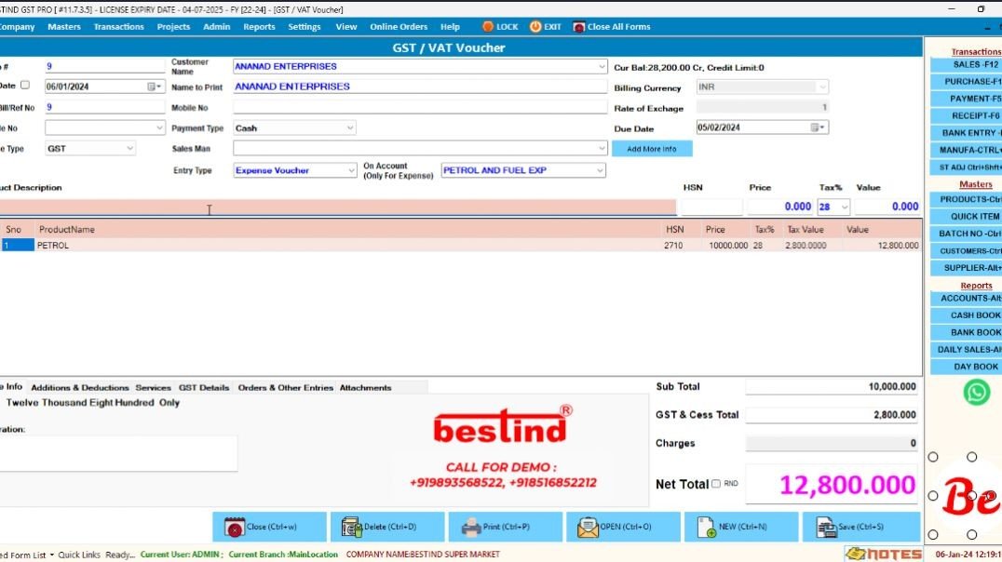
Task: Click SALES-F12 in the Transactions sidebar
Action: pyautogui.click(x=971, y=64)
